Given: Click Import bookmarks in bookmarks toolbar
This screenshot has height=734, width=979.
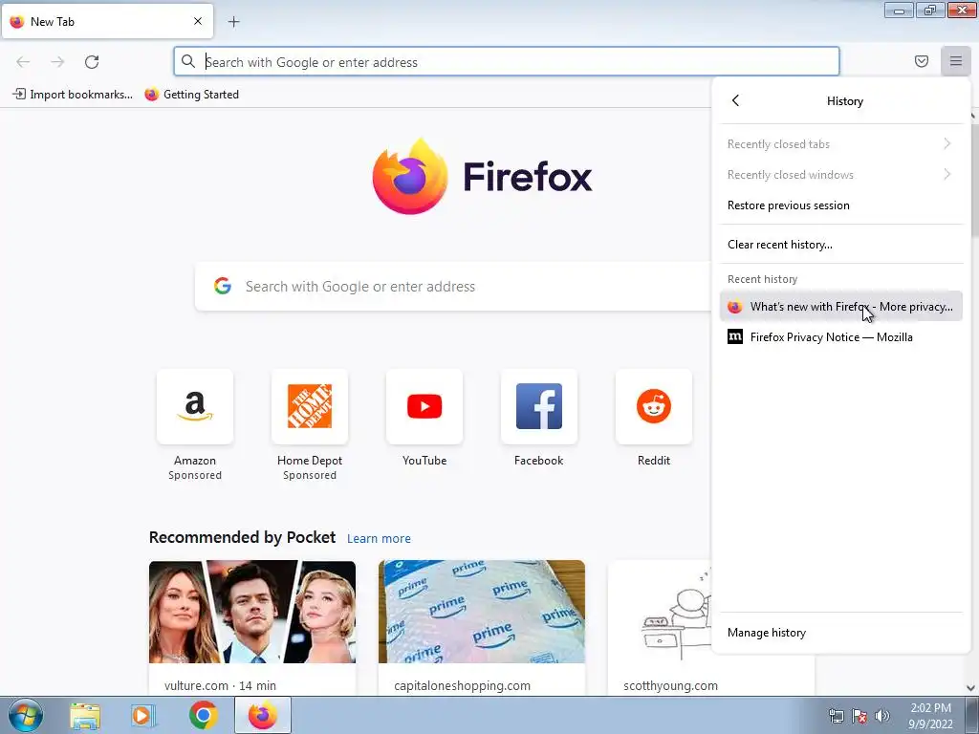Looking at the screenshot, I should pyautogui.click(x=73, y=95).
